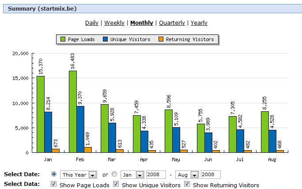Viewport: 302px width, 189px height.
Task: Click the Aug page loads bar 8,255
Action: 264,132
